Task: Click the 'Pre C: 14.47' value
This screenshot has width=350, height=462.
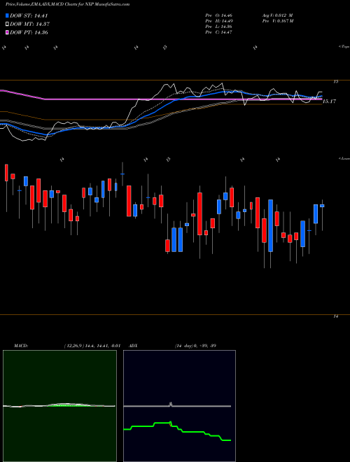Action: click(x=219, y=32)
